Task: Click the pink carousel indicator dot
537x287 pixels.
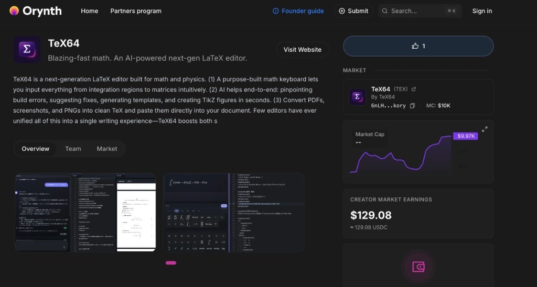Action: coord(171,263)
